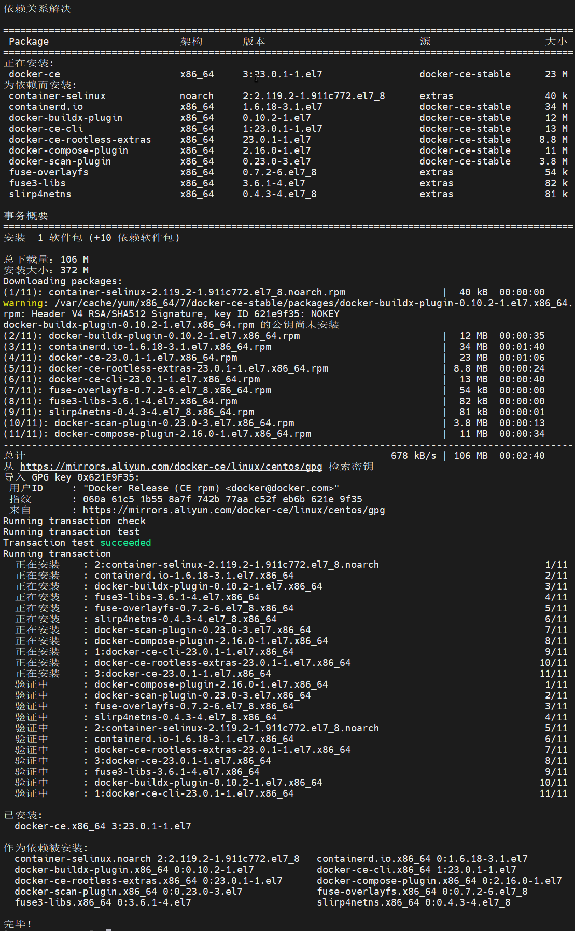Select the 大小 column header
The width and height of the screenshot is (575, 931).
(556, 42)
